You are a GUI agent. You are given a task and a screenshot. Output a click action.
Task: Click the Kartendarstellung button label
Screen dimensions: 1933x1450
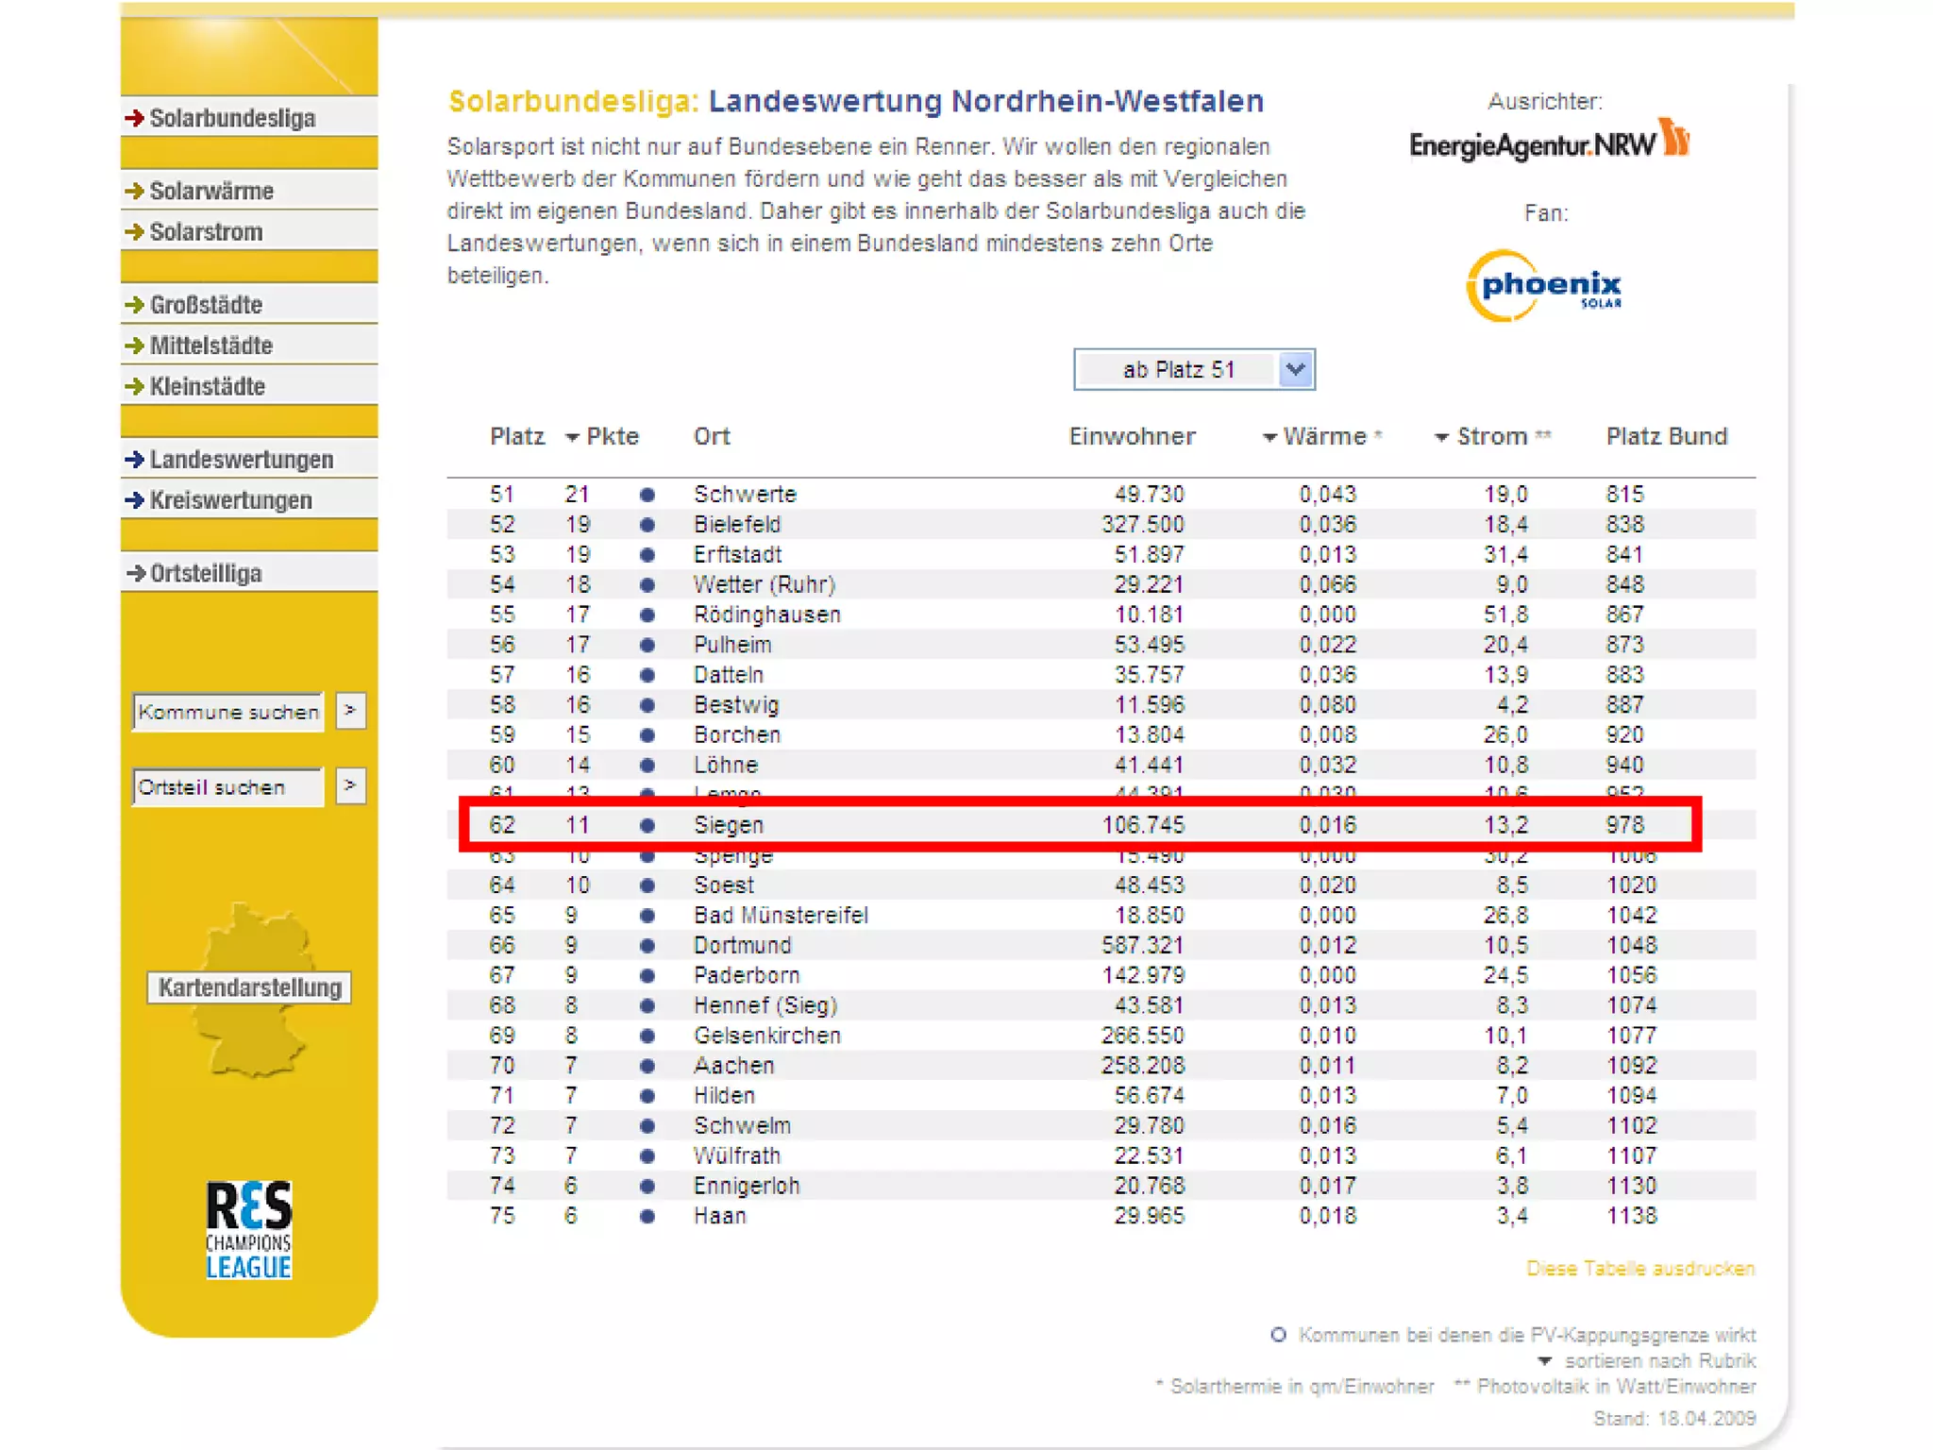(x=249, y=987)
